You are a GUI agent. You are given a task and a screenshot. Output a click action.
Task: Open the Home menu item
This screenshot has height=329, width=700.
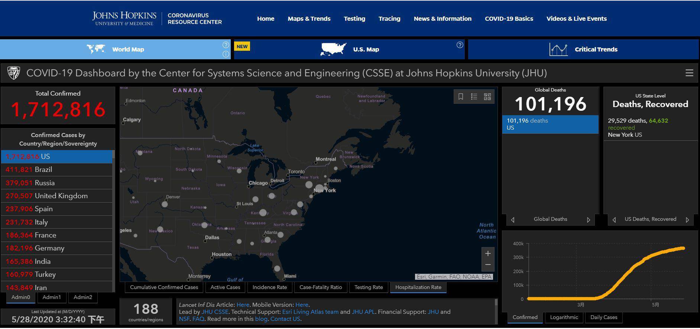point(266,19)
